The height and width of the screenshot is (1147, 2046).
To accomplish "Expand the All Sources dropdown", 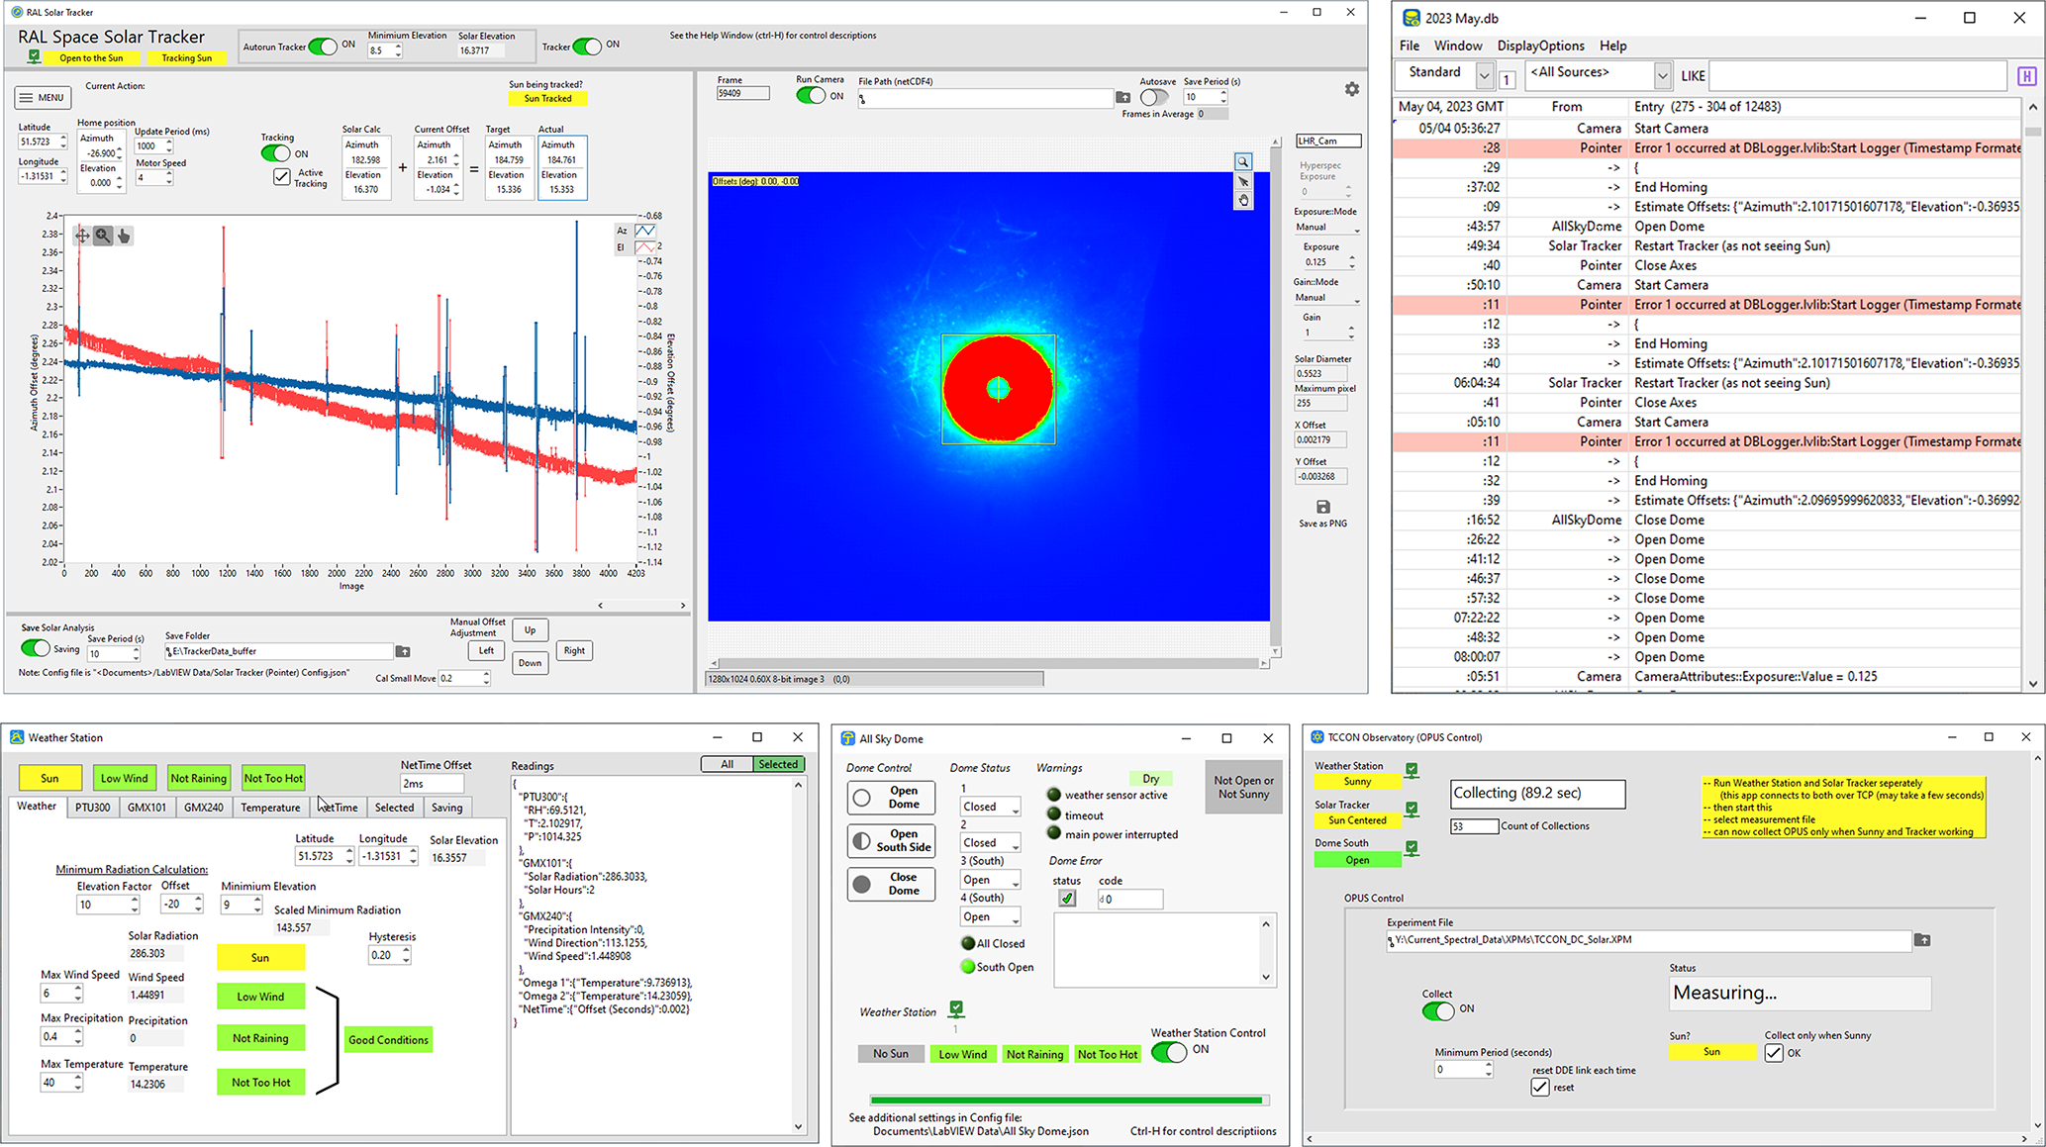I will click(1662, 75).
